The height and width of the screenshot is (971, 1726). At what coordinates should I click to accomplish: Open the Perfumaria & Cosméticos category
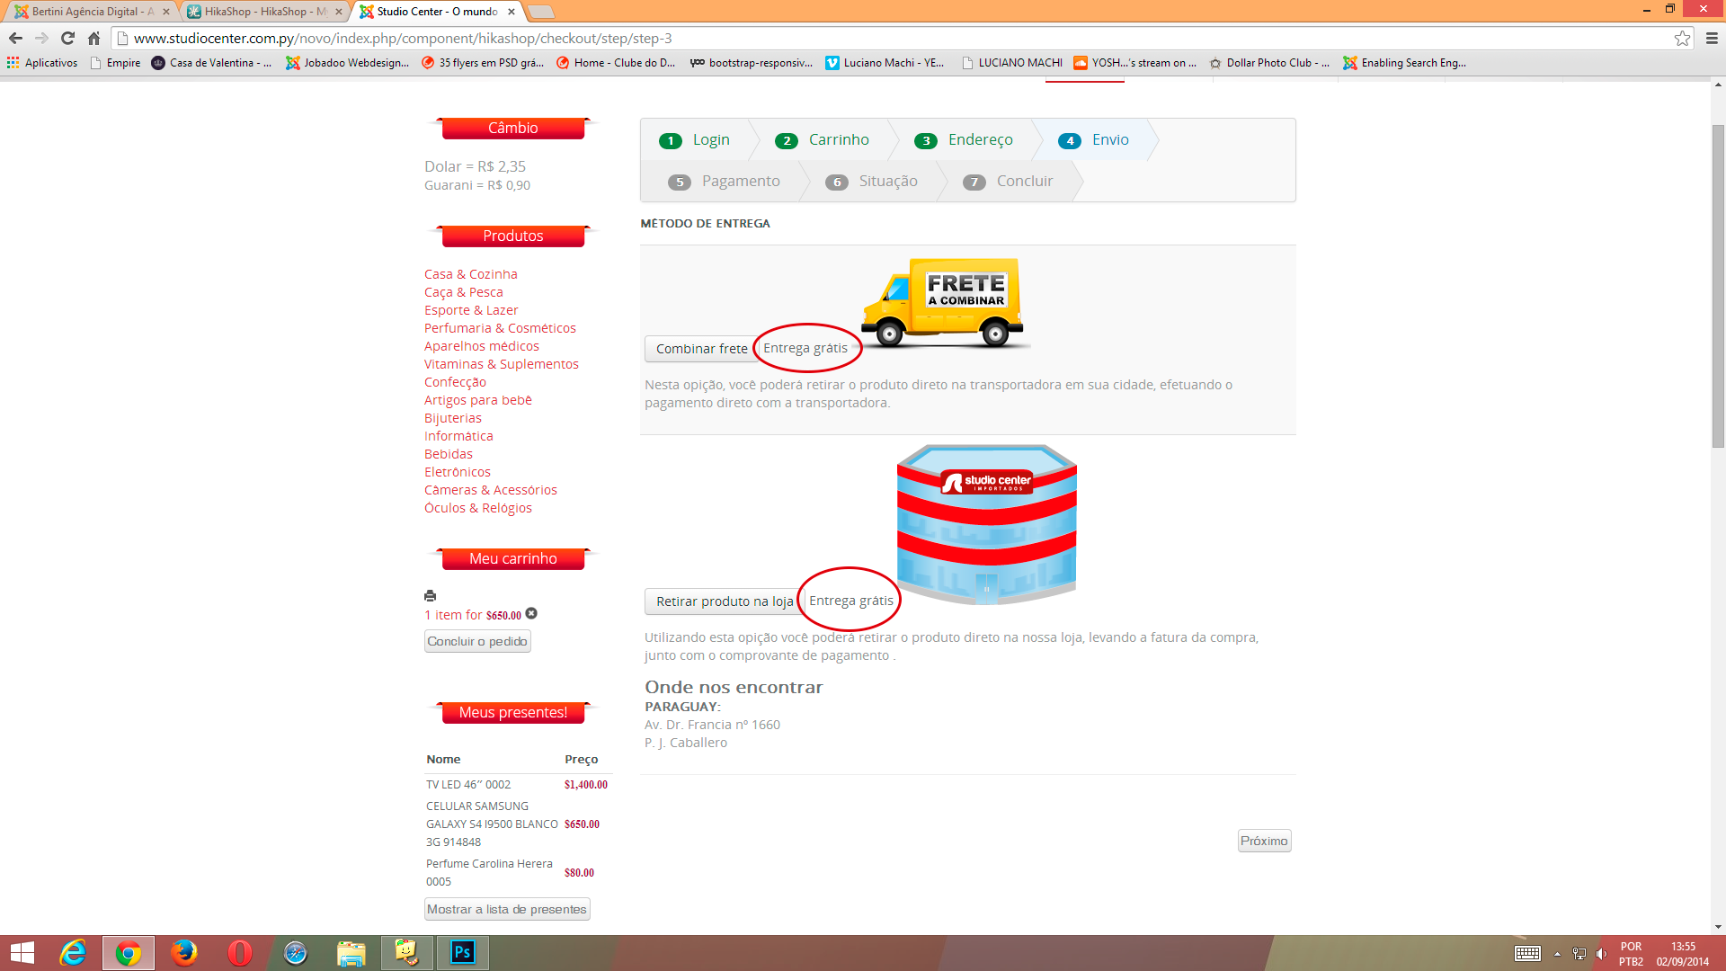tap(500, 328)
